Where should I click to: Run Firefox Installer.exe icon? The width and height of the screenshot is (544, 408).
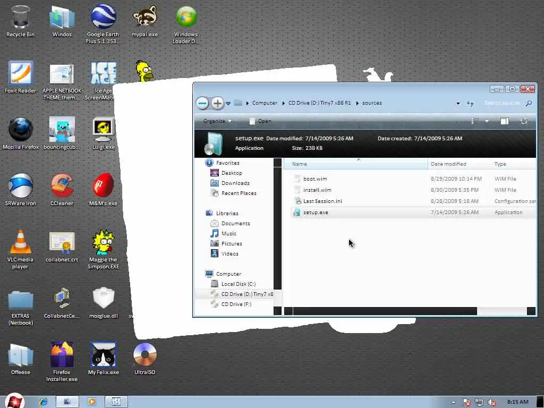62,361
